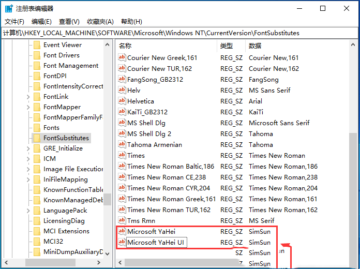360x269 pixels.
Task: Open the 收藏夹(A) favorites menu
Action: [100, 21]
